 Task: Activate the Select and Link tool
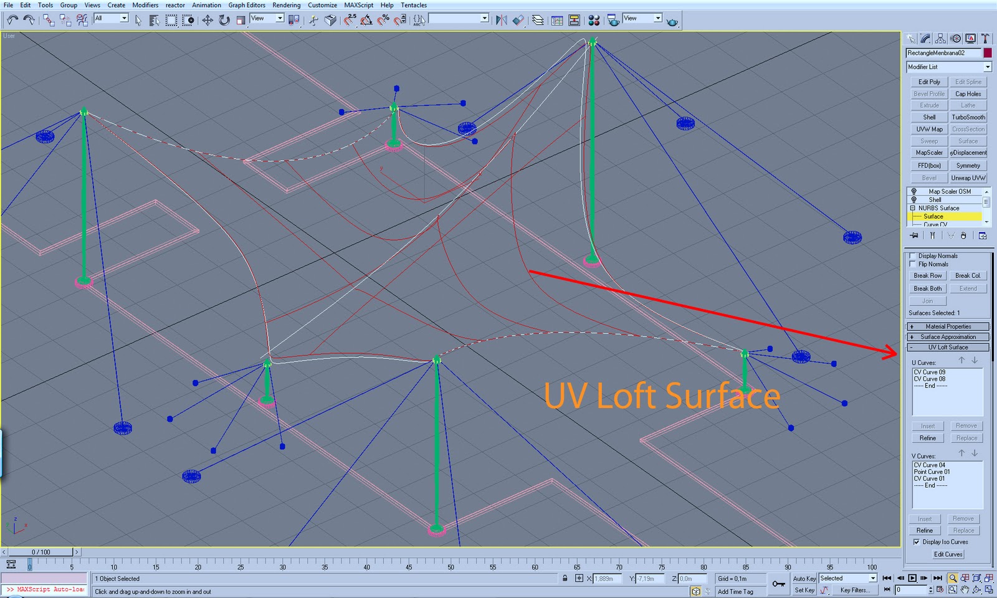tap(48, 20)
